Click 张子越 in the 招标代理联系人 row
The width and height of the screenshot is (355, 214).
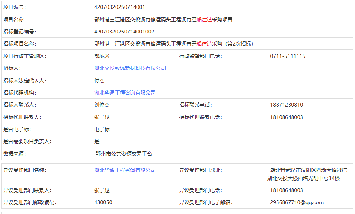click(102, 117)
